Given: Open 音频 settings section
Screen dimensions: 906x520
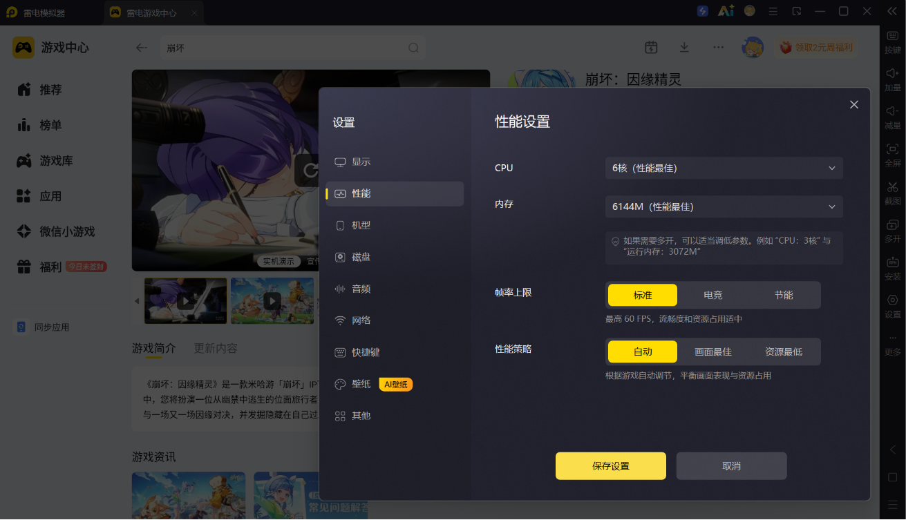Looking at the screenshot, I should (x=395, y=289).
